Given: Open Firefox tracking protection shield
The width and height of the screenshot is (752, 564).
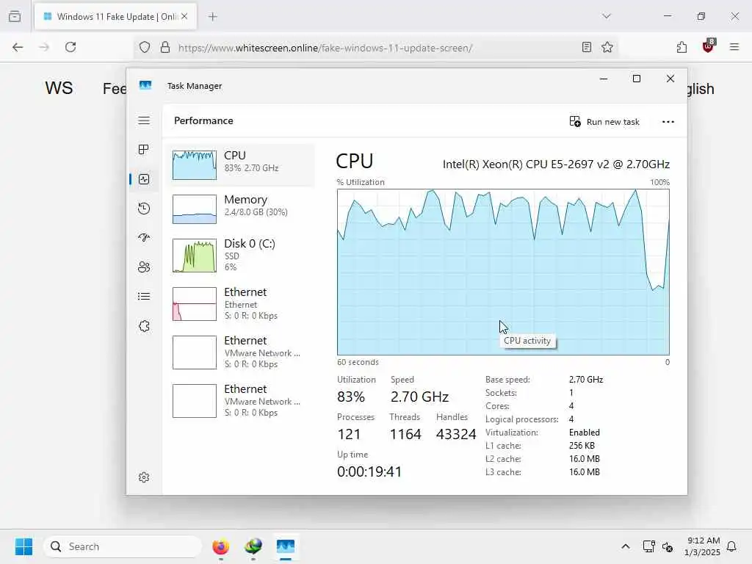Looking at the screenshot, I should coord(145,48).
